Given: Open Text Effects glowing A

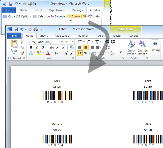Looking at the screenshot, I should click(31, 53).
